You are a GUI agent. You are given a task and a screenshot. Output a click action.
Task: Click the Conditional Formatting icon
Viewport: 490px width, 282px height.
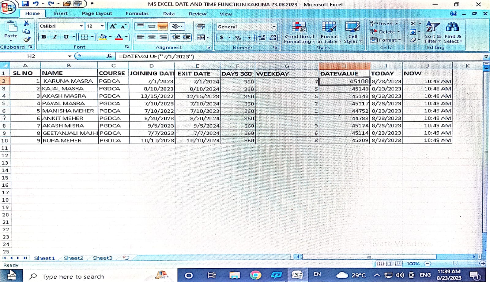(x=299, y=27)
